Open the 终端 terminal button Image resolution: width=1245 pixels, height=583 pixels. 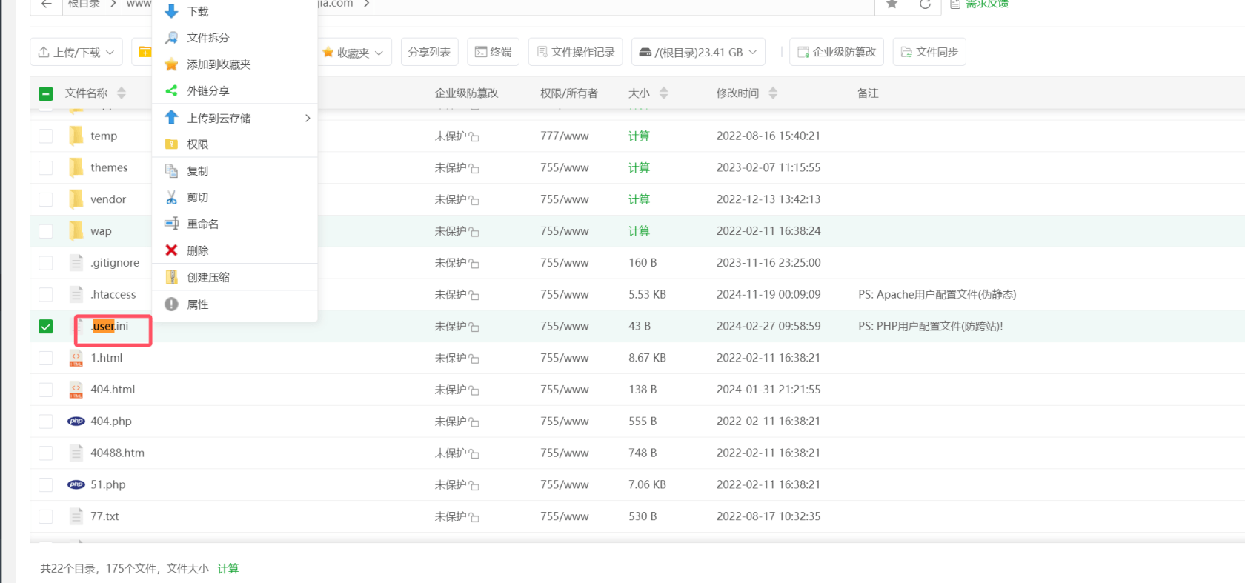point(493,52)
